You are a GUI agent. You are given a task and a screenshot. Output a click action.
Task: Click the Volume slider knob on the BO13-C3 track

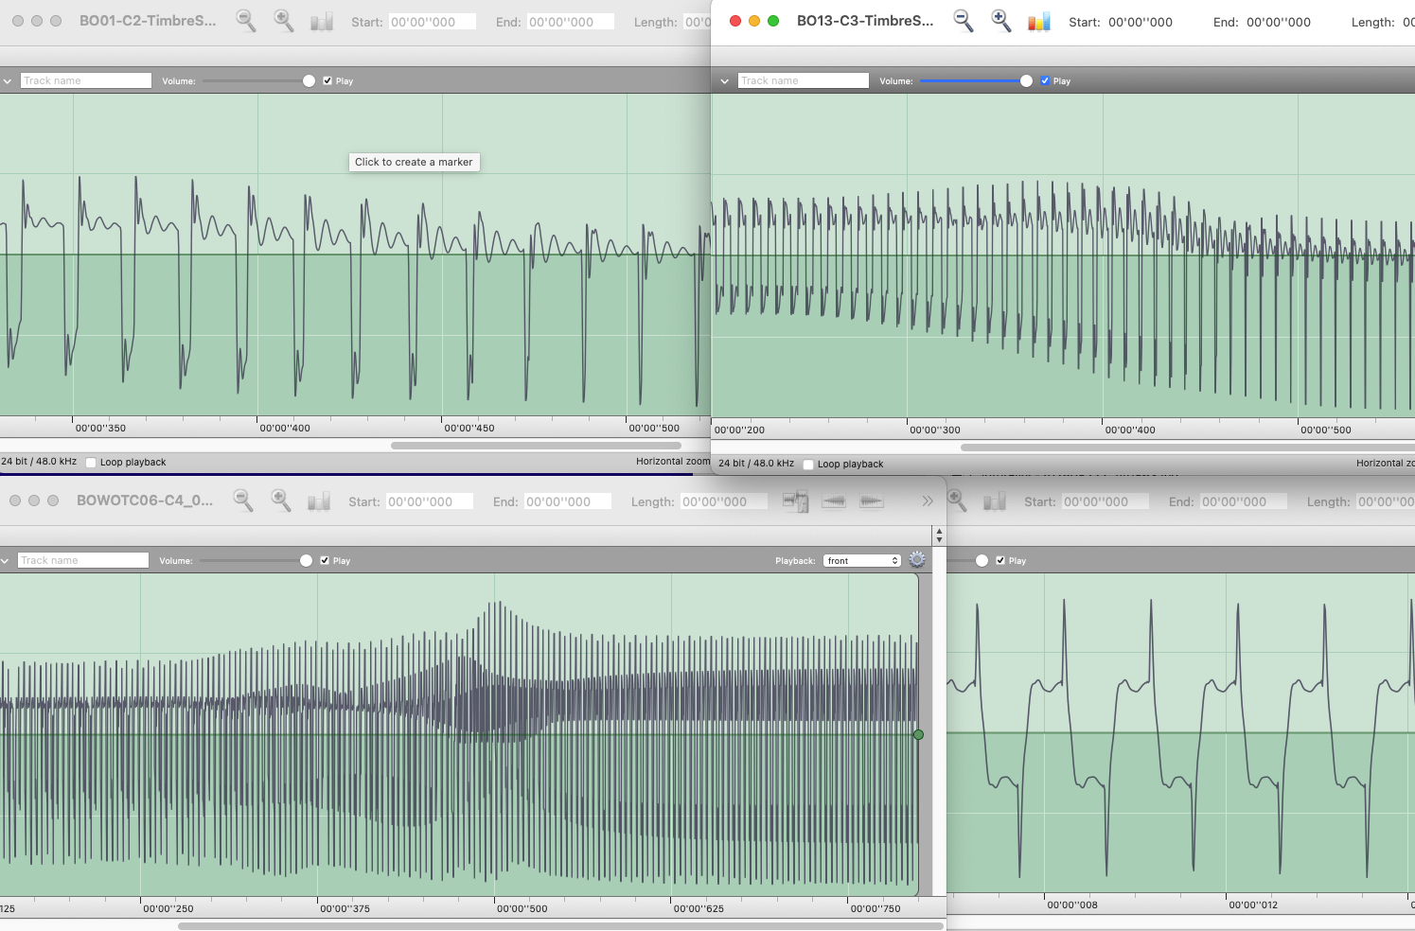pyautogui.click(x=1026, y=81)
